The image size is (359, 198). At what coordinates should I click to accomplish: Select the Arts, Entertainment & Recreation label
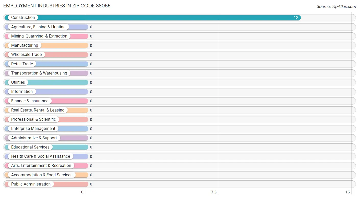41,165
